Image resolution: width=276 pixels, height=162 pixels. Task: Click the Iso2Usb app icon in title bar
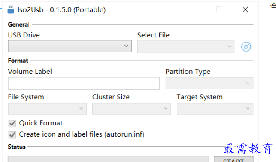tap(11, 9)
